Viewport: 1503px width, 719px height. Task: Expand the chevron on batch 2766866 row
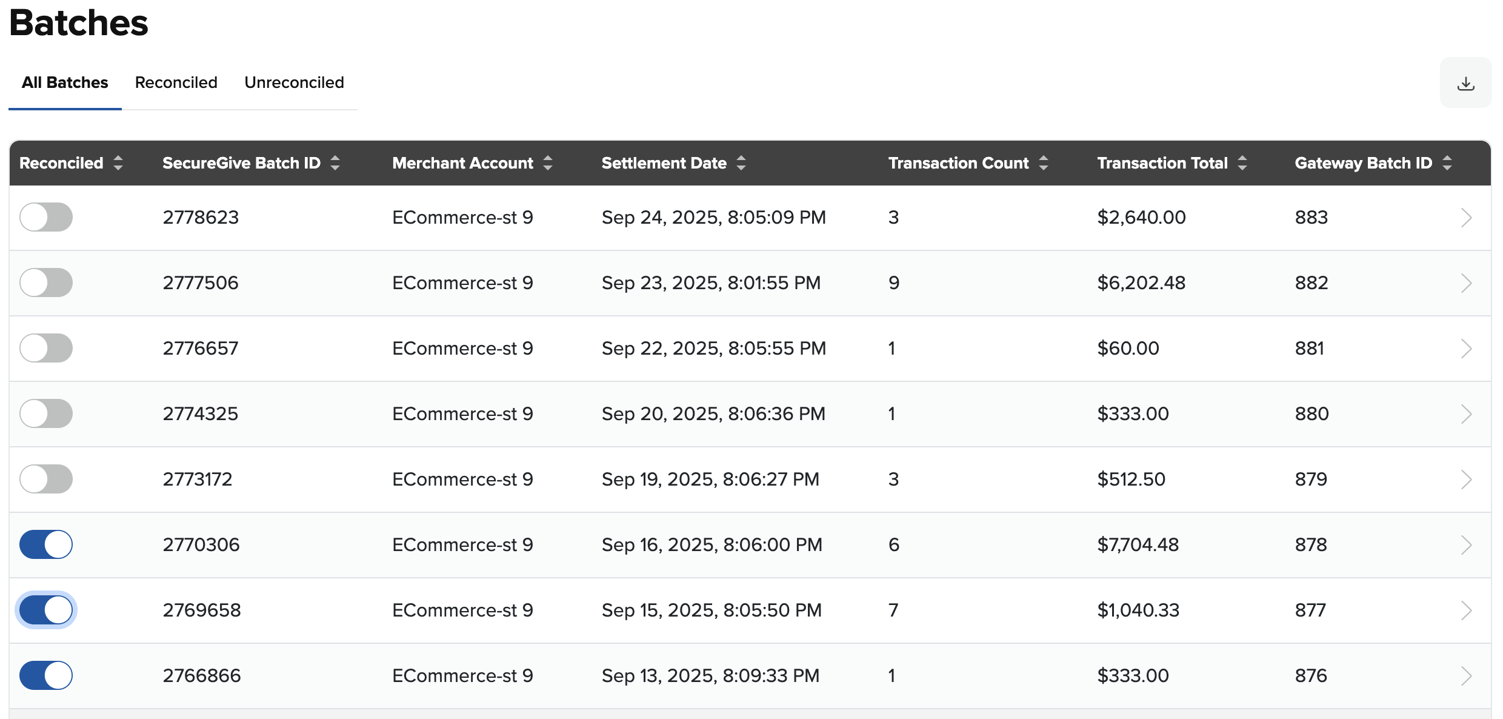click(1466, 675)
